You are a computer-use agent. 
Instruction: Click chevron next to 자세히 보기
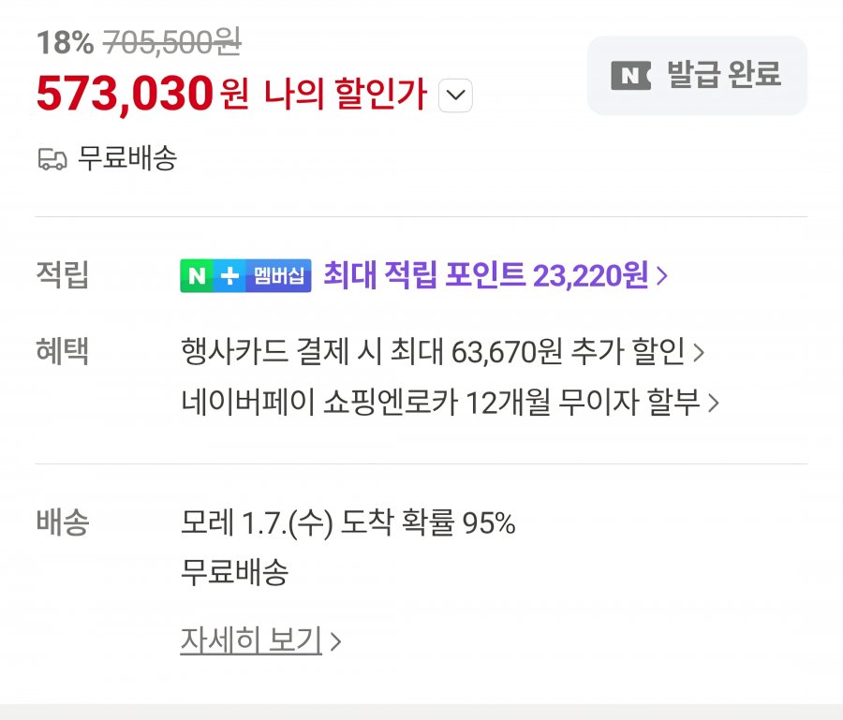(336, 642)
